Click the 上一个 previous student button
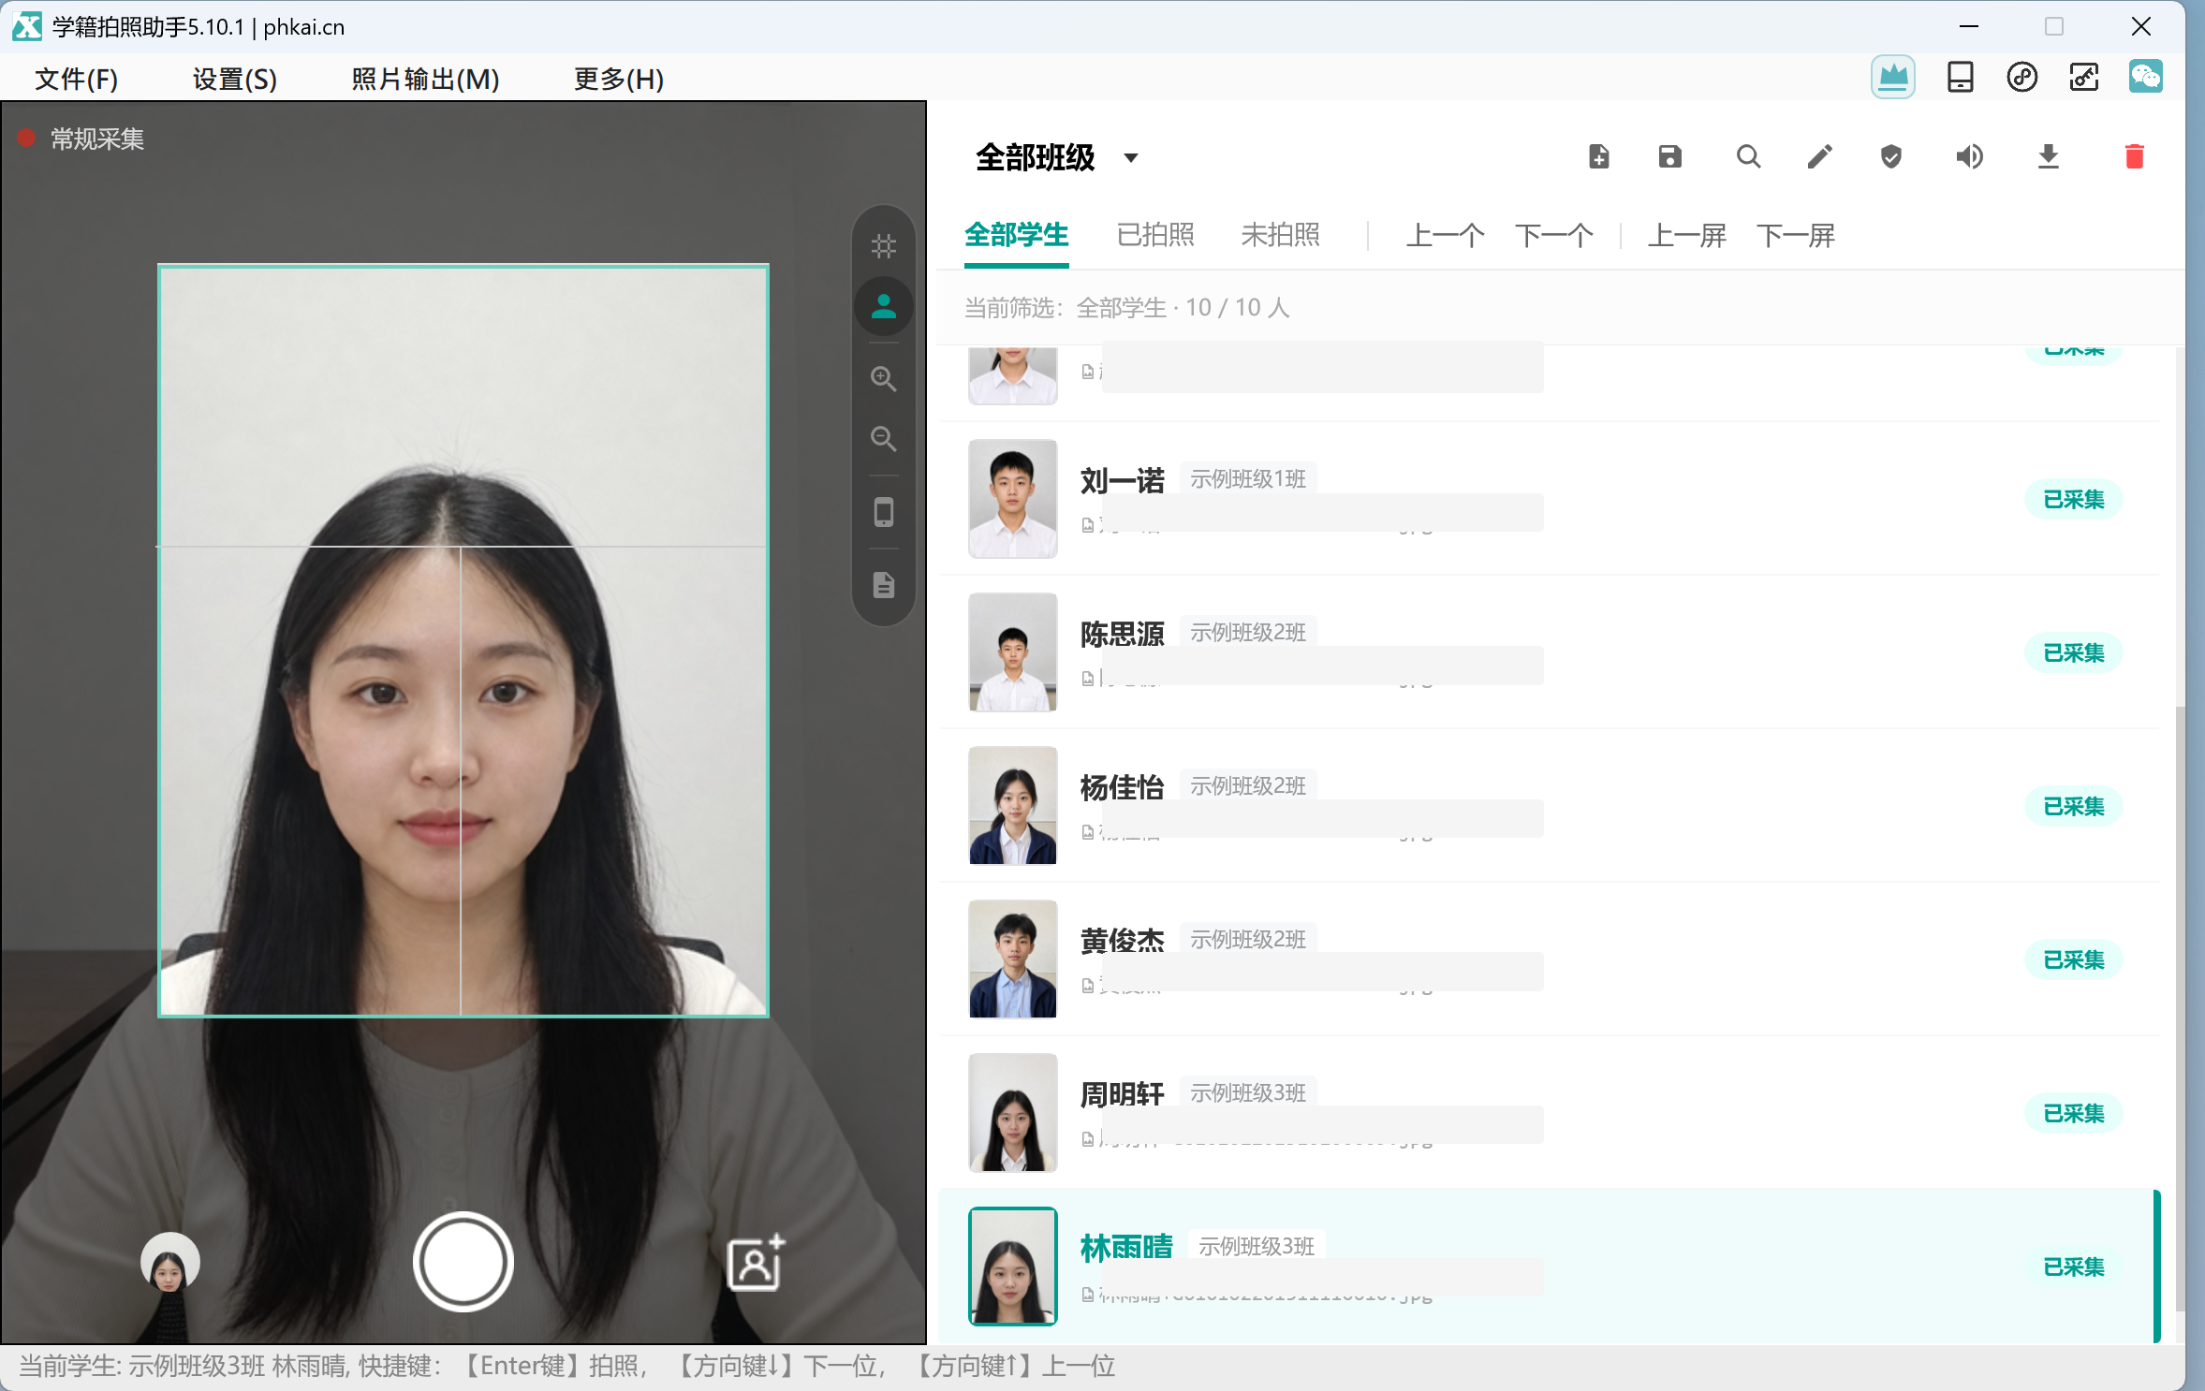The image size is (2205, 1391). (x=1445, y=235)
